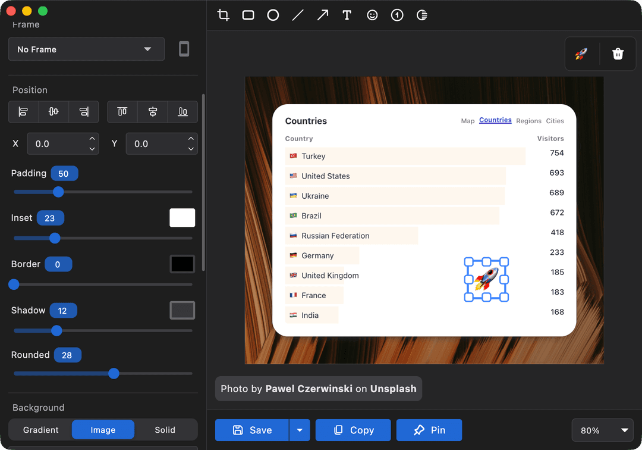642x450 pixels.
Task: Delete the selected rocket emoji with trash icon
Action: click(618, 54)
